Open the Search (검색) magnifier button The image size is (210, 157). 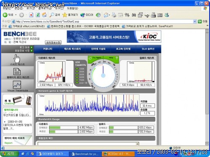tap(55, 15)
